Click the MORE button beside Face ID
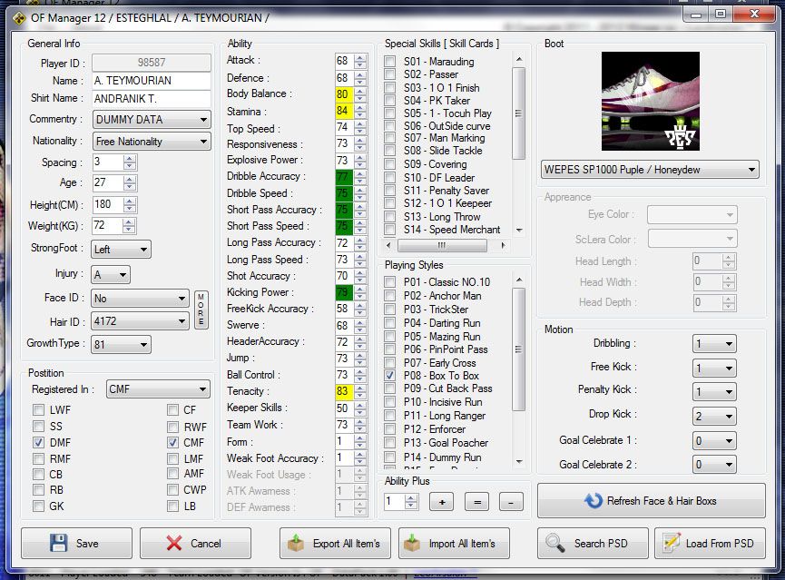This screenshot has height=580, width=785. tap(201, 310)
